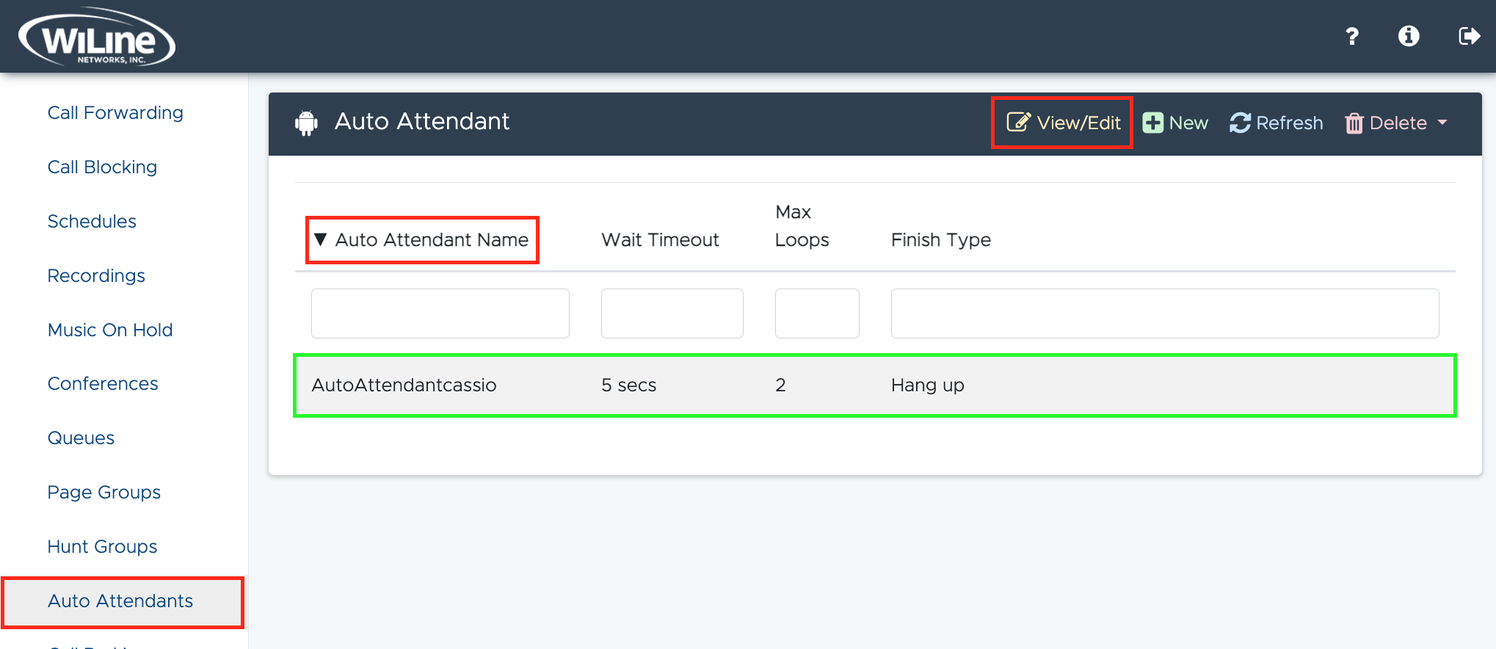Open the info circle icon
This screenshot has height=649, width=1496.
[1409, 36]
